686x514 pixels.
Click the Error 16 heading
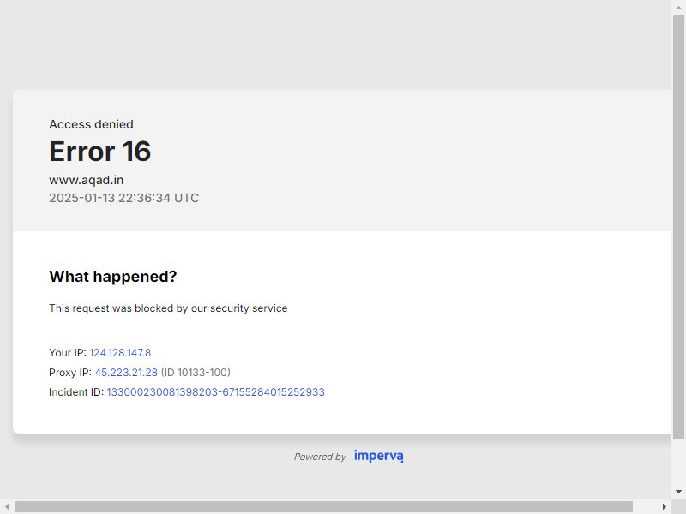tap(100, 152)
